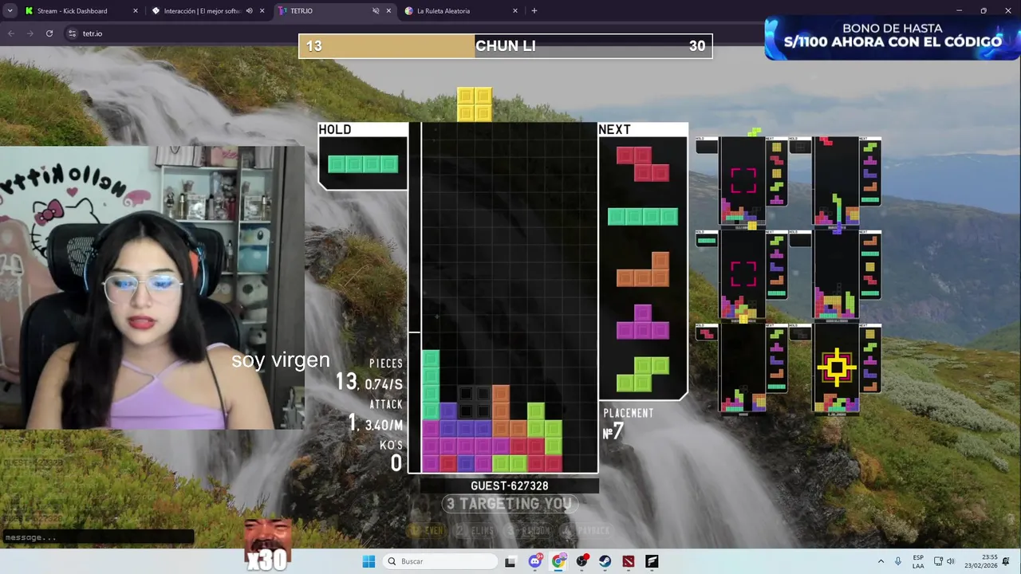View site information icon for tetr.io

pos(72,33)
